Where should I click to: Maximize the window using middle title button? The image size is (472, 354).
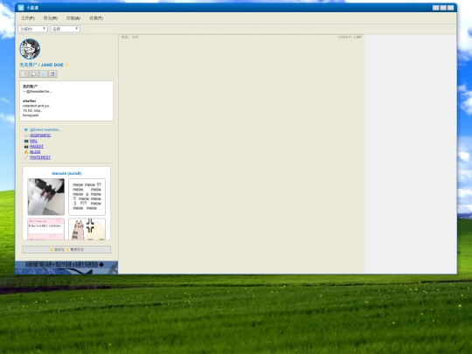click(x=443, y=8)
